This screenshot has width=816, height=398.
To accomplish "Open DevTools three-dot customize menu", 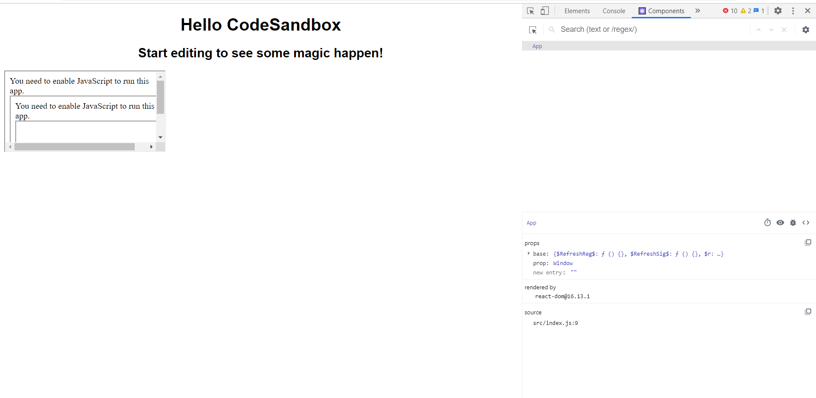I will pyautogui.click(x=793, y=11).
